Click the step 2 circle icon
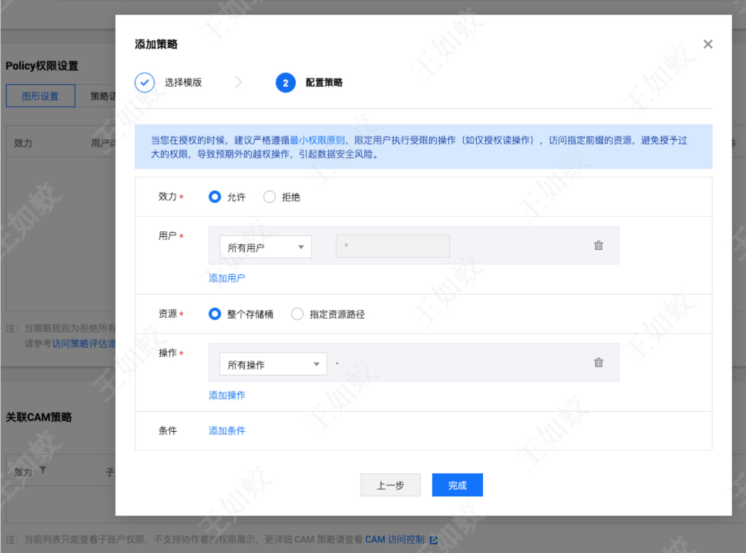Viewport: 746px width, 553px height. [x=285, y=83]
